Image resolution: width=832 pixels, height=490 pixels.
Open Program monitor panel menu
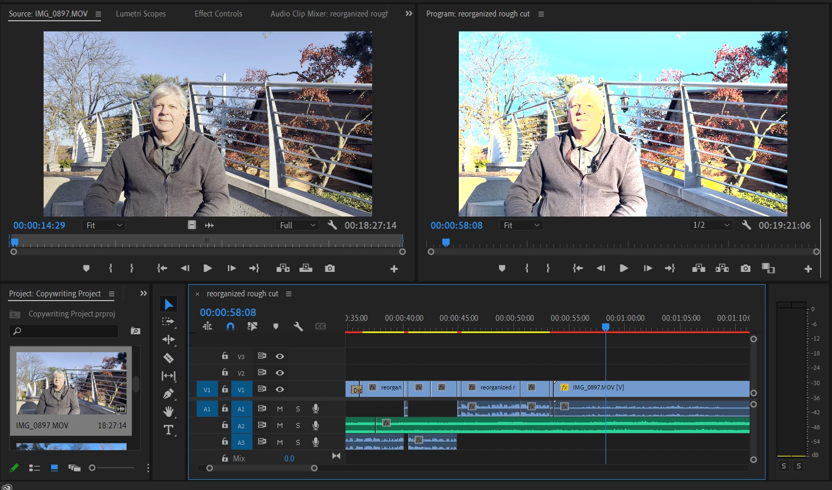[541, 14]
